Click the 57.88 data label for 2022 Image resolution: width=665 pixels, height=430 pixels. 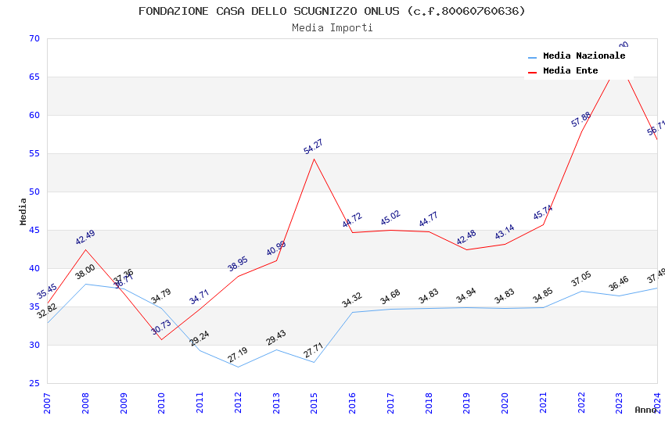click(x=581, y=120)
